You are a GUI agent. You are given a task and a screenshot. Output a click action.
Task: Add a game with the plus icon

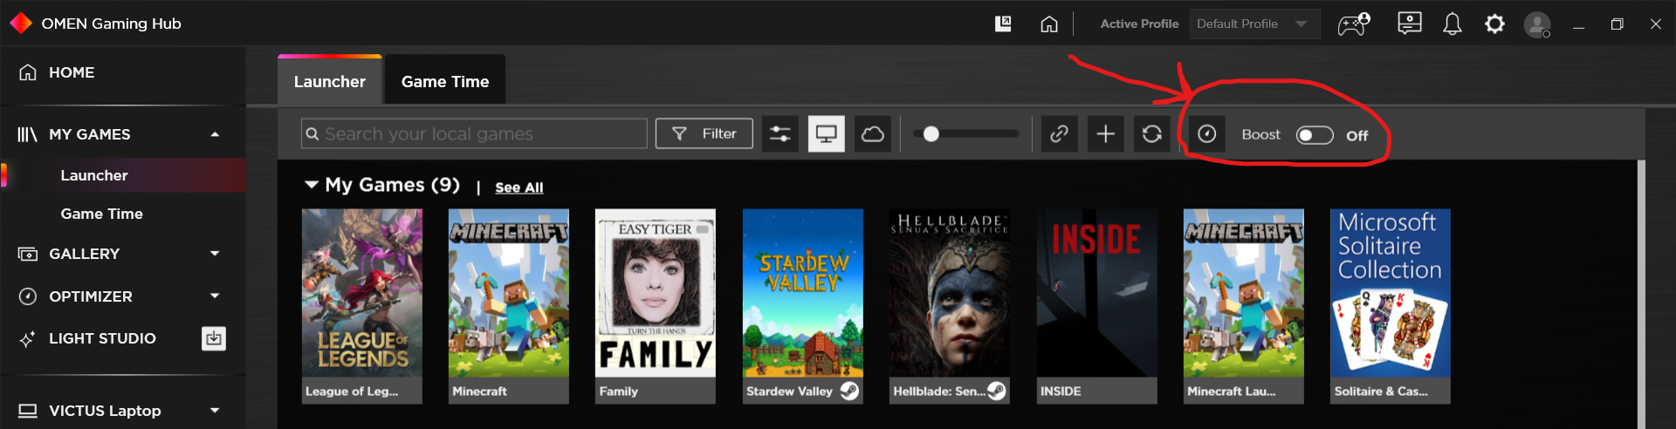click(x=1105, y=133)
